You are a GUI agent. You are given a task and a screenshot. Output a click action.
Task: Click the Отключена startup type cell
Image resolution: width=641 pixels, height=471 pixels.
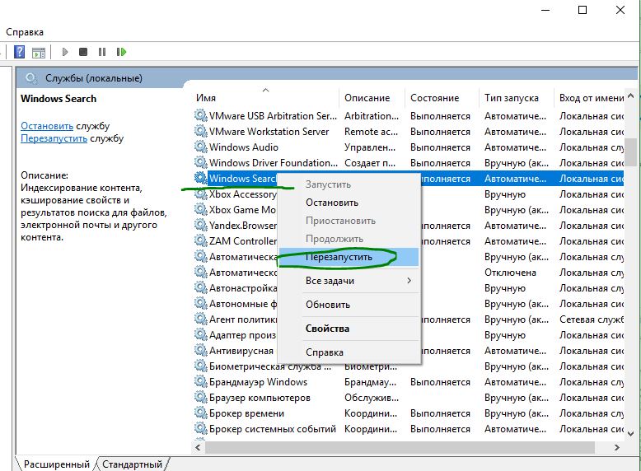510,273
